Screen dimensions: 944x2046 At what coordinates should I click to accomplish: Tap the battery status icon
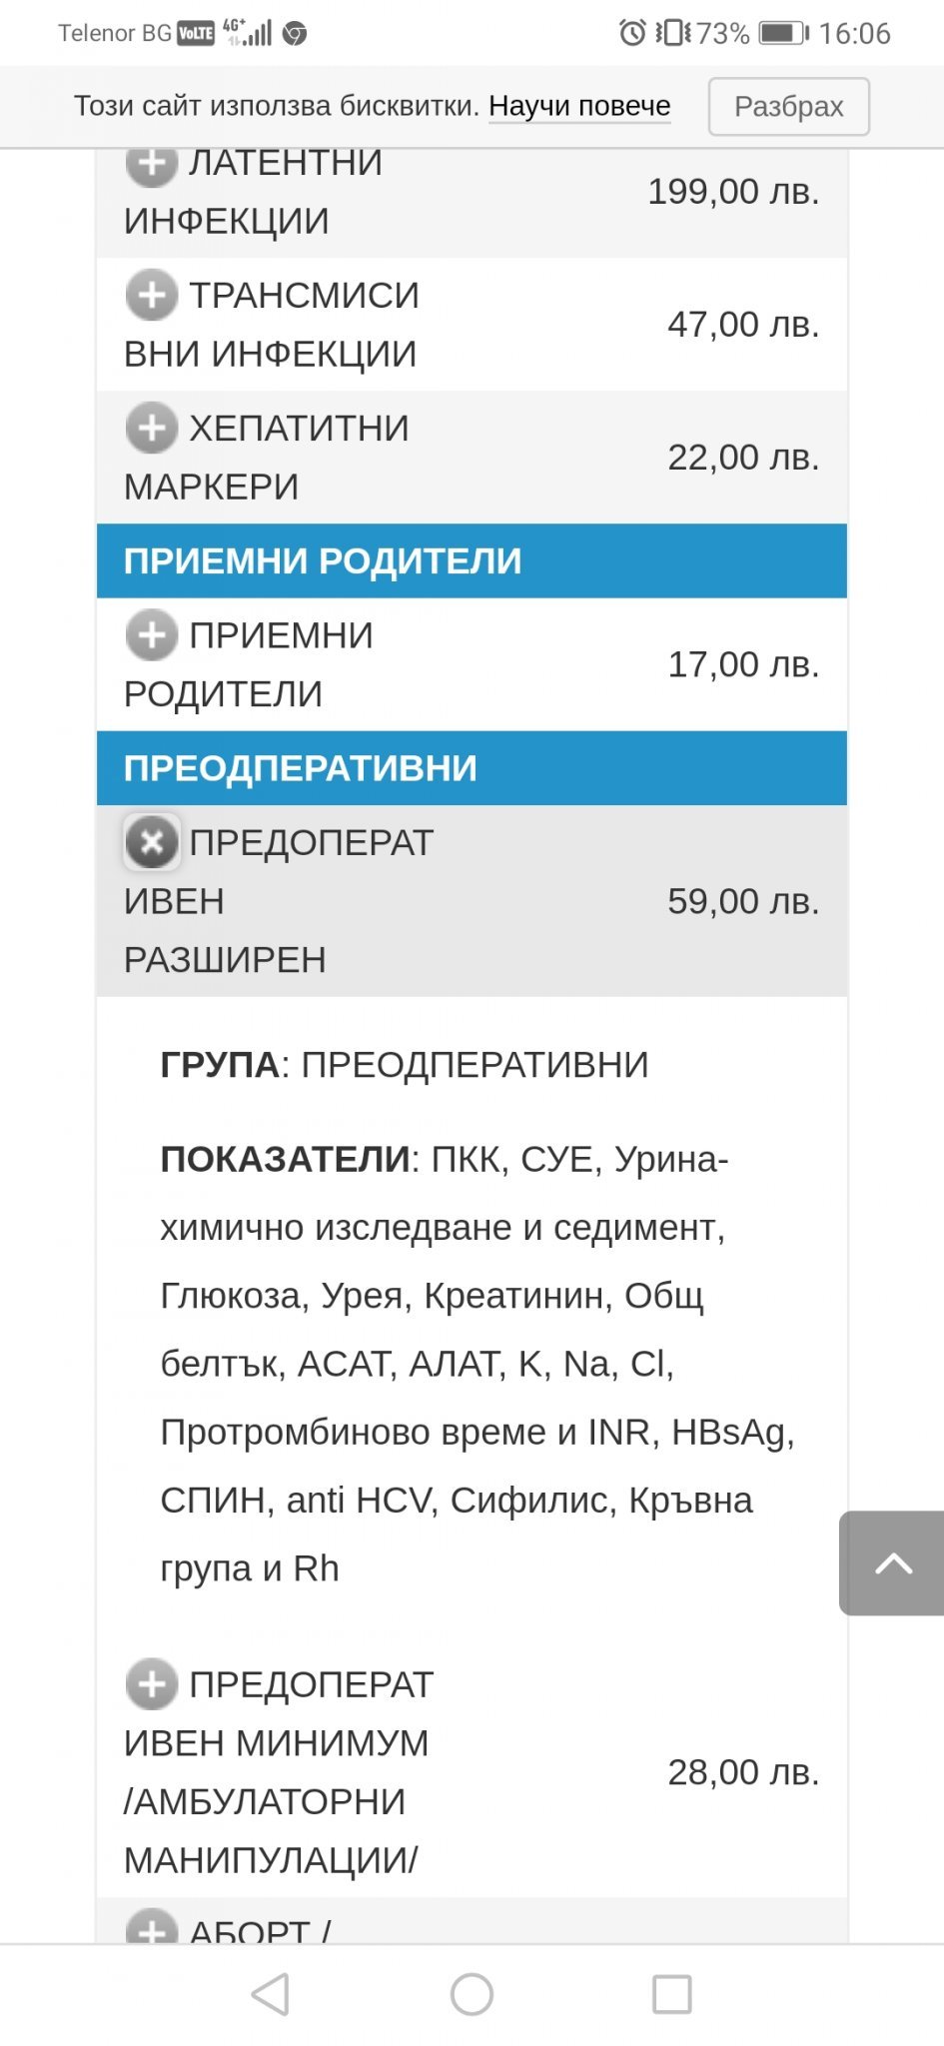pos(784,33)
